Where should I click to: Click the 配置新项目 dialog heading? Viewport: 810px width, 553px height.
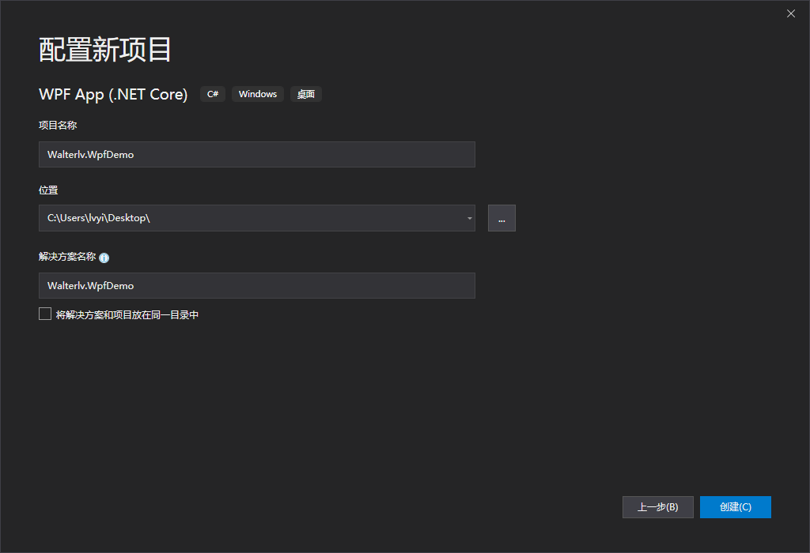(105, 50)
